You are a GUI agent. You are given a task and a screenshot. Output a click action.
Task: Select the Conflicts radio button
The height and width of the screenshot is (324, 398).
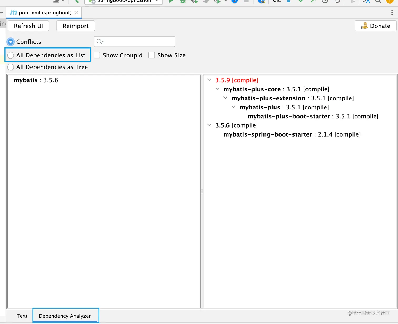tap(11, 42)
